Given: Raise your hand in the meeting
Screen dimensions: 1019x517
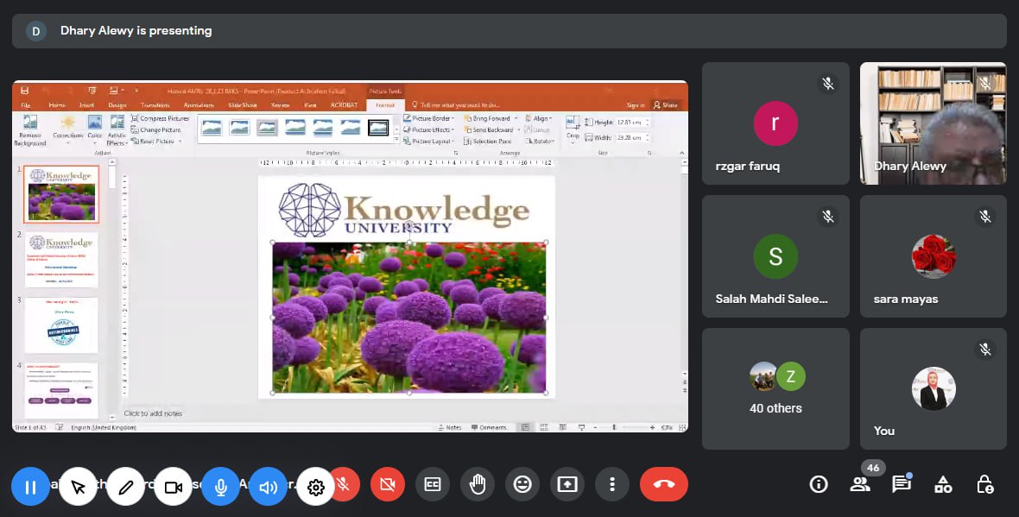Looking at the screenshot, I should click(478, 484).
